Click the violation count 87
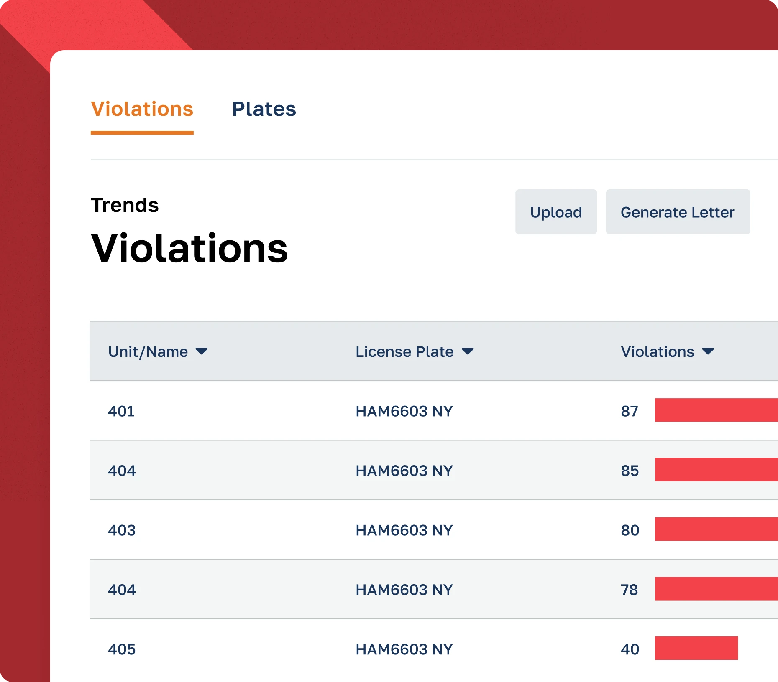Screen dimensions: 778x682 click(x=629, y=411)
